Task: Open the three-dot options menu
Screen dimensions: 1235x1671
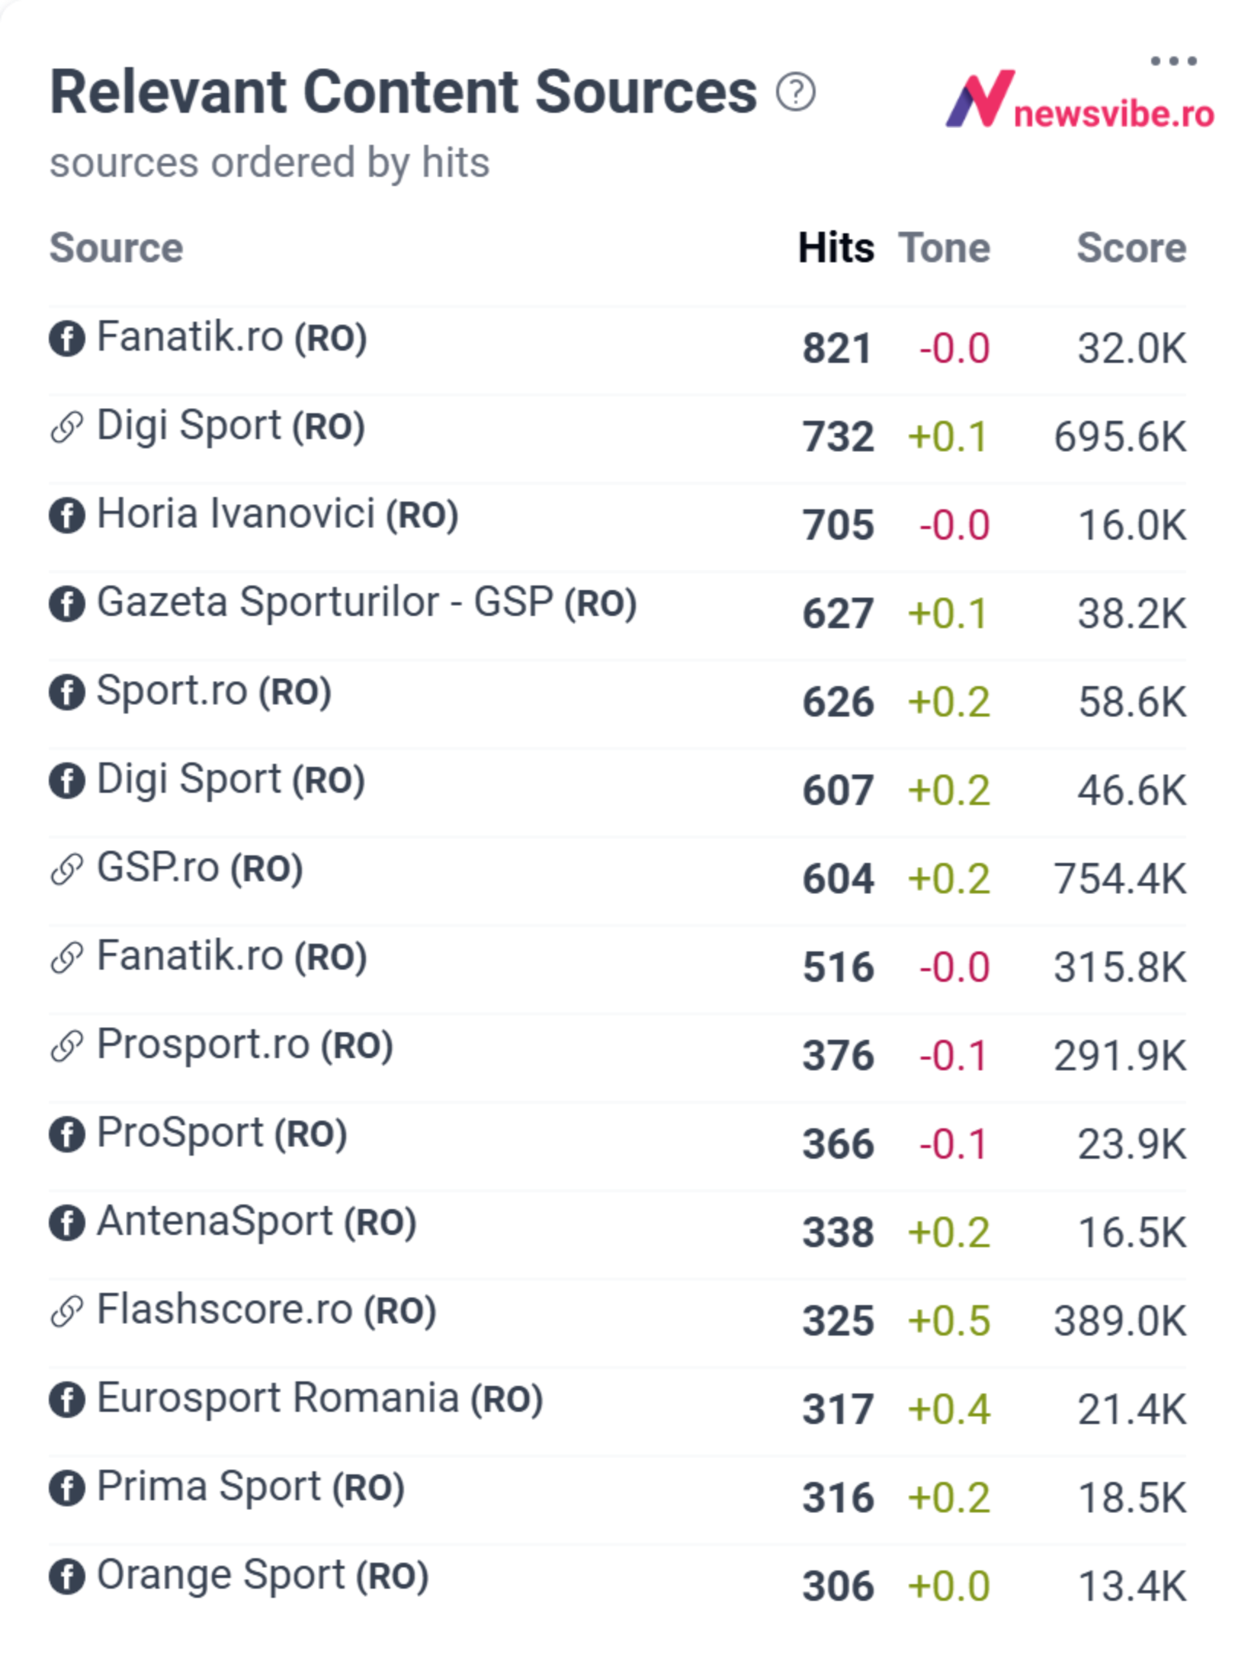Action: pos(1173,60)
